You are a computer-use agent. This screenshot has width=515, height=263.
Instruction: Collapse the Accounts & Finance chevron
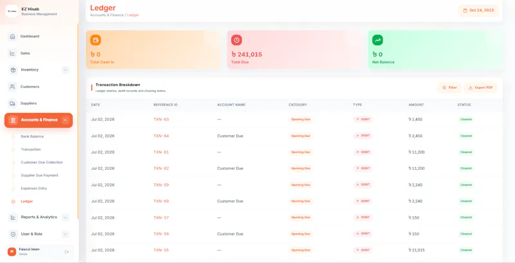pyautogui.click(x=65, y=120)
